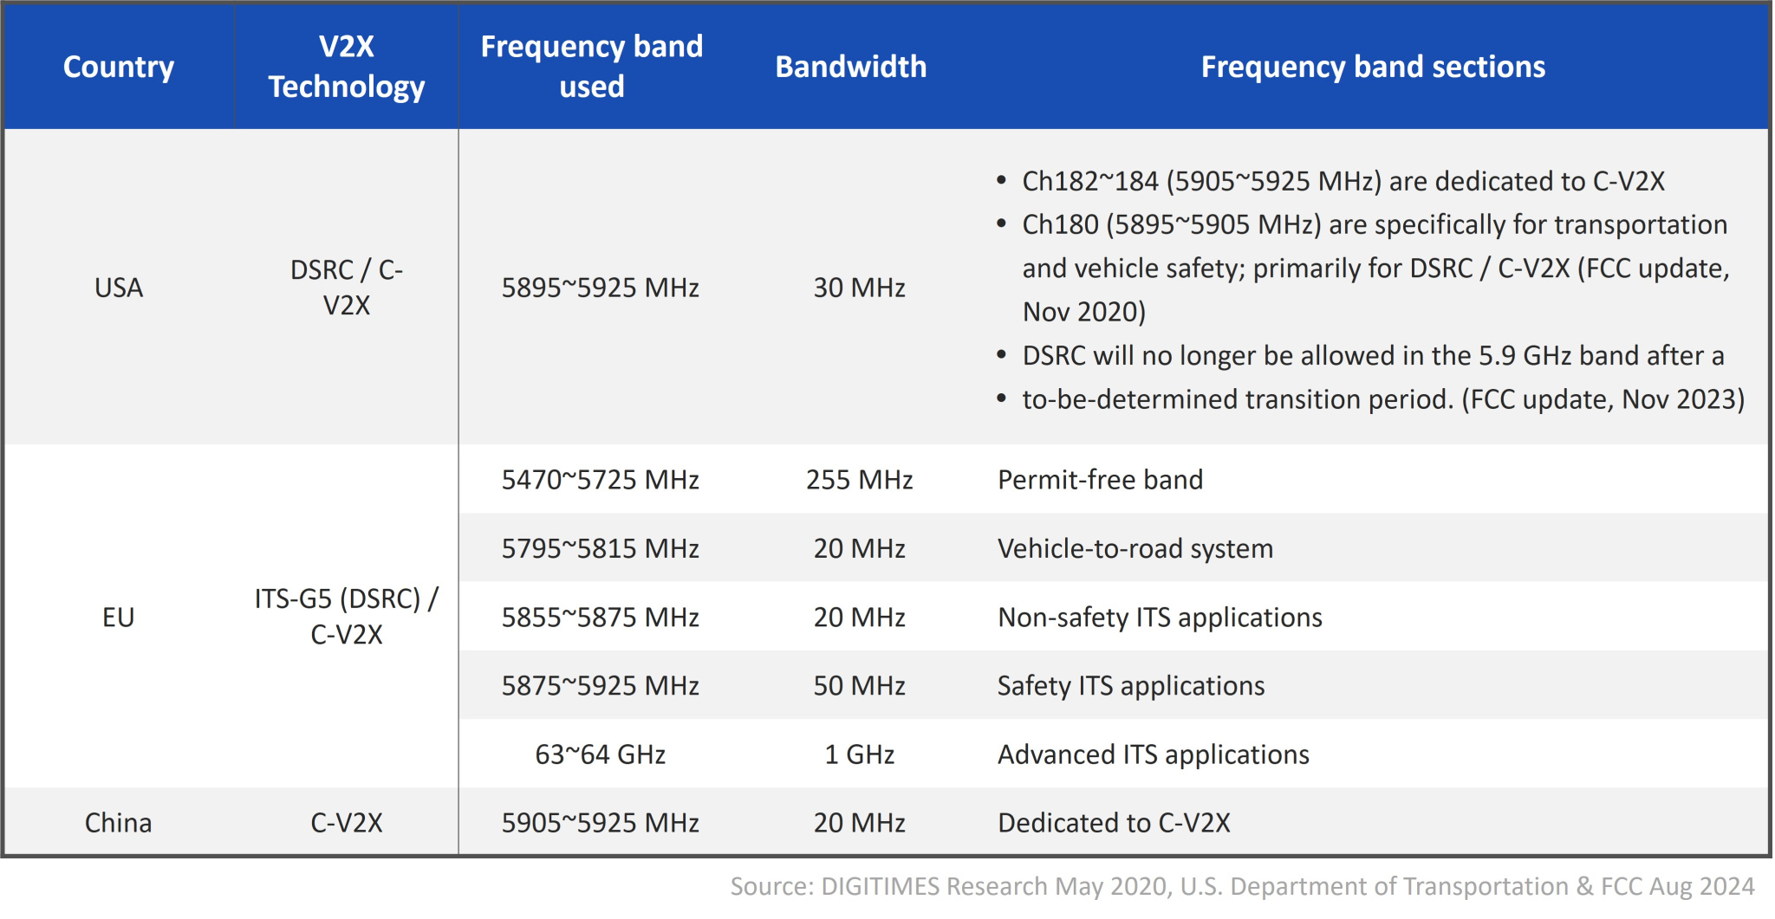This screenshot has height=919, width=1775.
Task: Select the Advanced ITS applications cell
Action: pos(1153,754)
